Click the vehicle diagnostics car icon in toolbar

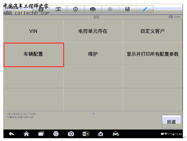[58, 9]
